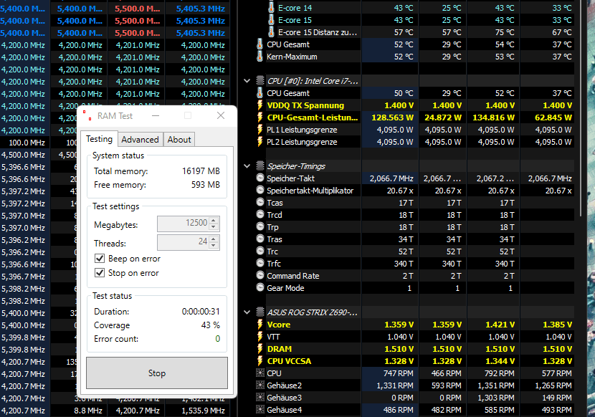
Task: Click the 1.421 V Vcore maximum value
Action: click(x=500, y=325)
